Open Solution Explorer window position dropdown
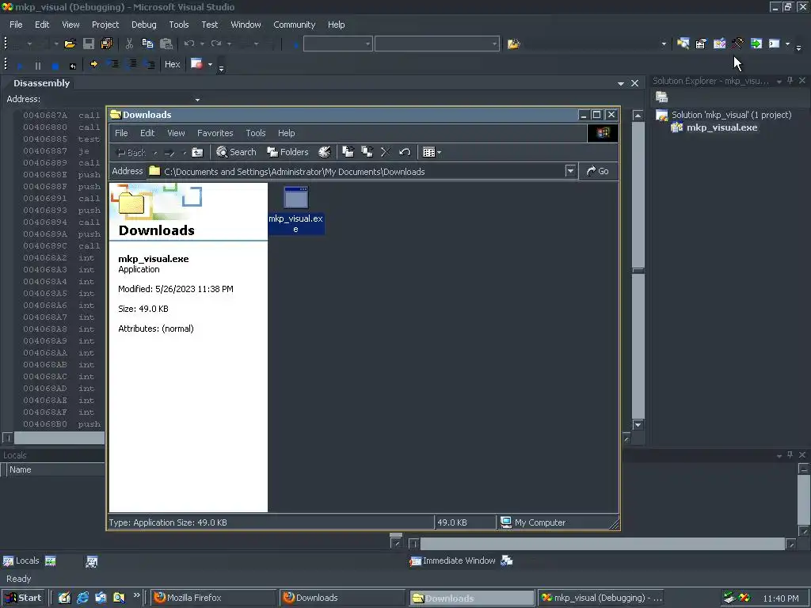Image resolution: width=811 pixels, height=608 pixels. 779,82
